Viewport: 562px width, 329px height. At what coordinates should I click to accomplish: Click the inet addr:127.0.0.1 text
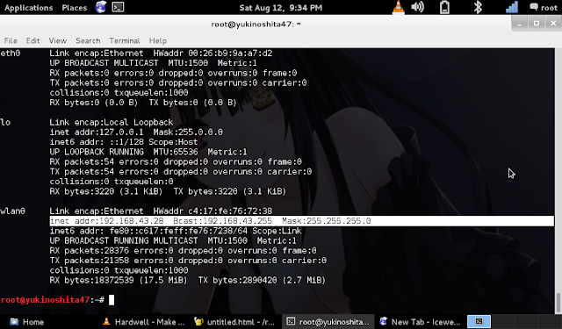pos(97,132)
